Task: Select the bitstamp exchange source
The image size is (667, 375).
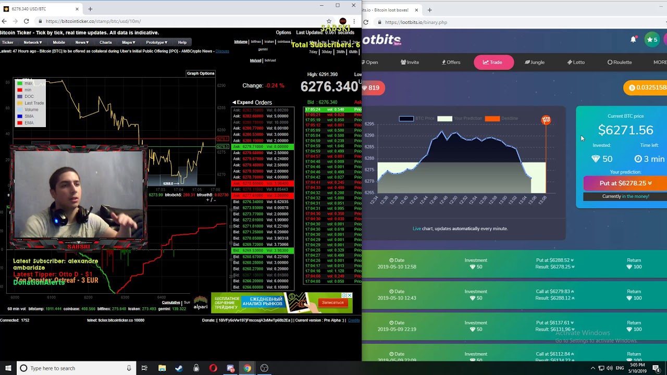Action: pyautogui.click(x=241, y=42)
